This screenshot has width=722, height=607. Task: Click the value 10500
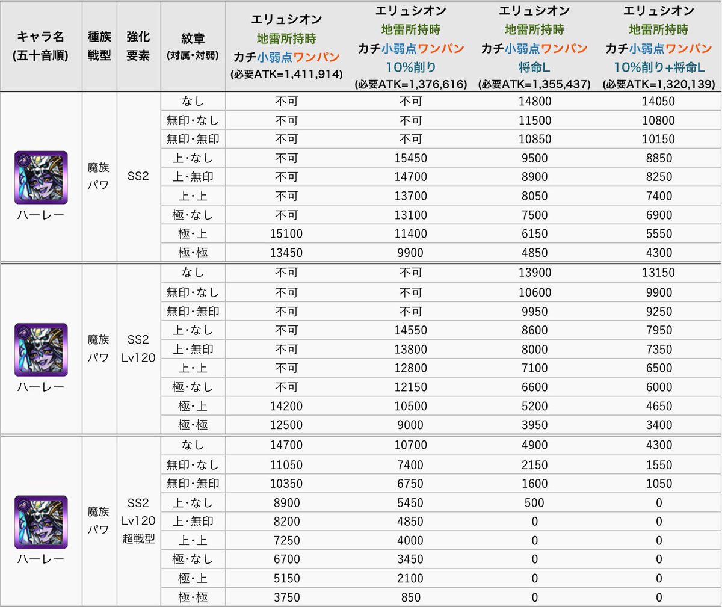[x=411, y=406]
